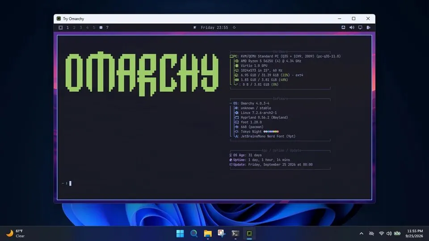Open the Omarchy bar volume icon
Viewport: 429px width, 241px height.
(352, 27)
